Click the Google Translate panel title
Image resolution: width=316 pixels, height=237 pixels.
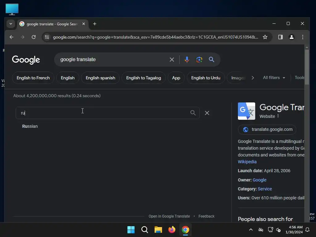[282, 107]
